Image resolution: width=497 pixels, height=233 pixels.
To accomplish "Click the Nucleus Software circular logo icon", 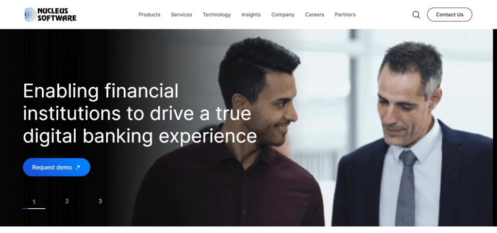I will [x=31, y=15].
